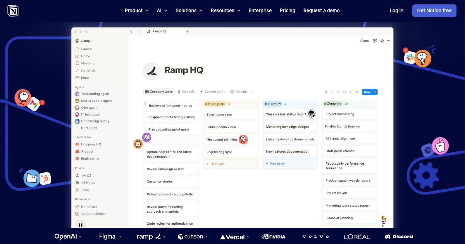The width and height of the screenshot is (465, 244).
Task: Expand the Solutions dropdown menu
Action: pos(189,10)
